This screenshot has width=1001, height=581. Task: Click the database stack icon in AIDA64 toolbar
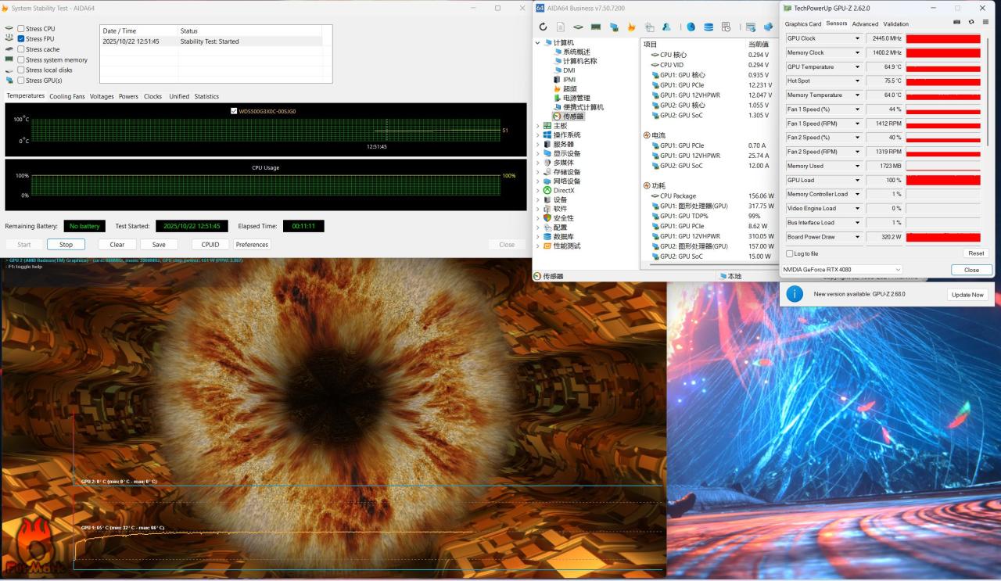coord(709,27)
